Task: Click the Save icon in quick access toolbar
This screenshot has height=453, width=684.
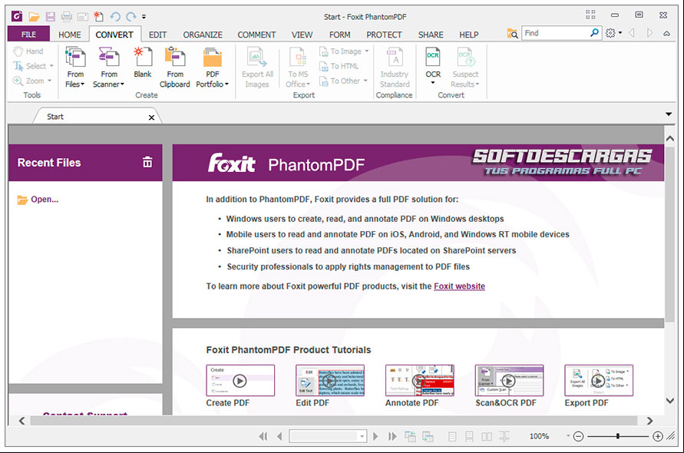Action: coord(51,17)
